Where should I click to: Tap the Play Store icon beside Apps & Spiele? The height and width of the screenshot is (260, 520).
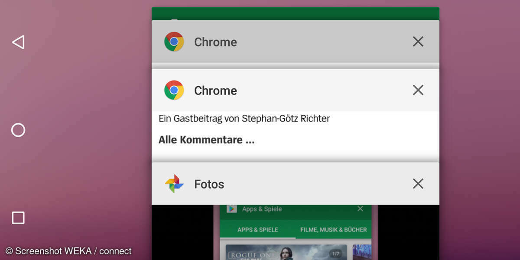pos(232,209)
